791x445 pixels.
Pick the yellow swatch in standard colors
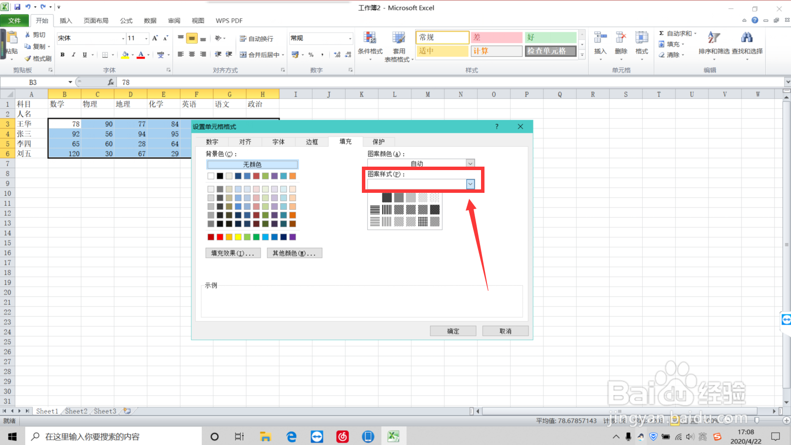[238, 237]
